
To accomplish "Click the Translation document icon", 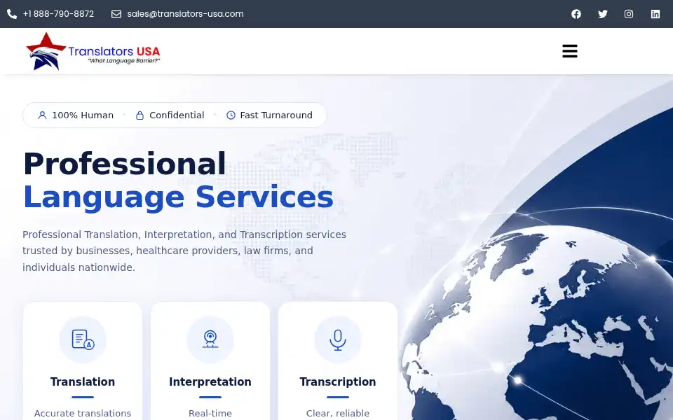I will (x=83, y=339).
